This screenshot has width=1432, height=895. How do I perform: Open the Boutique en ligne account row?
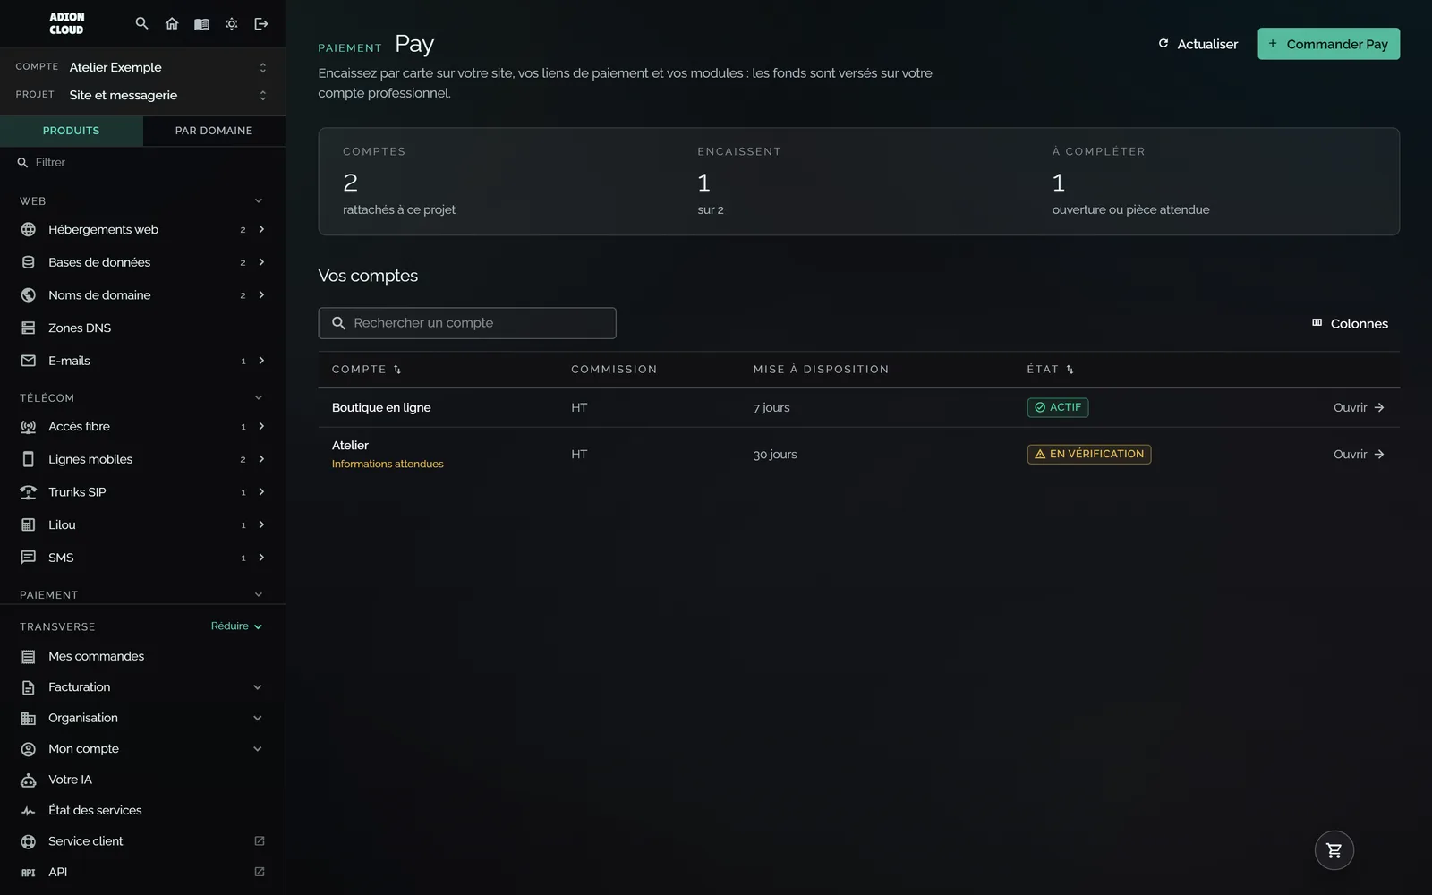tap(858, 407)
